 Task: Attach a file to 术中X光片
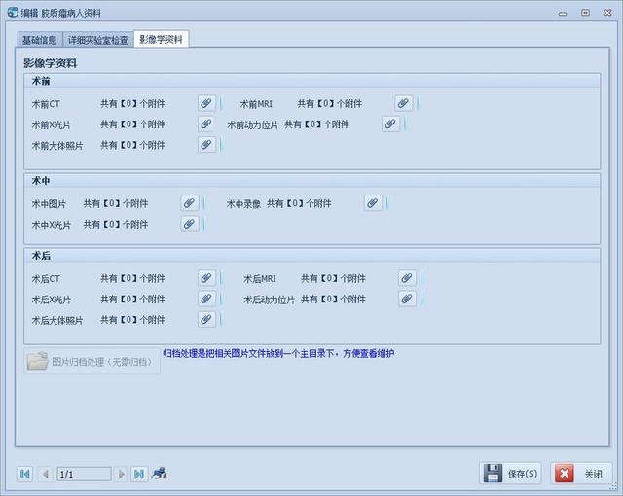(x=190, y=224)
